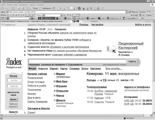Viewport: 155px width, 120px height.
Task: Open the Телепрограмма heading link
Action: click(x=97, y=87)
